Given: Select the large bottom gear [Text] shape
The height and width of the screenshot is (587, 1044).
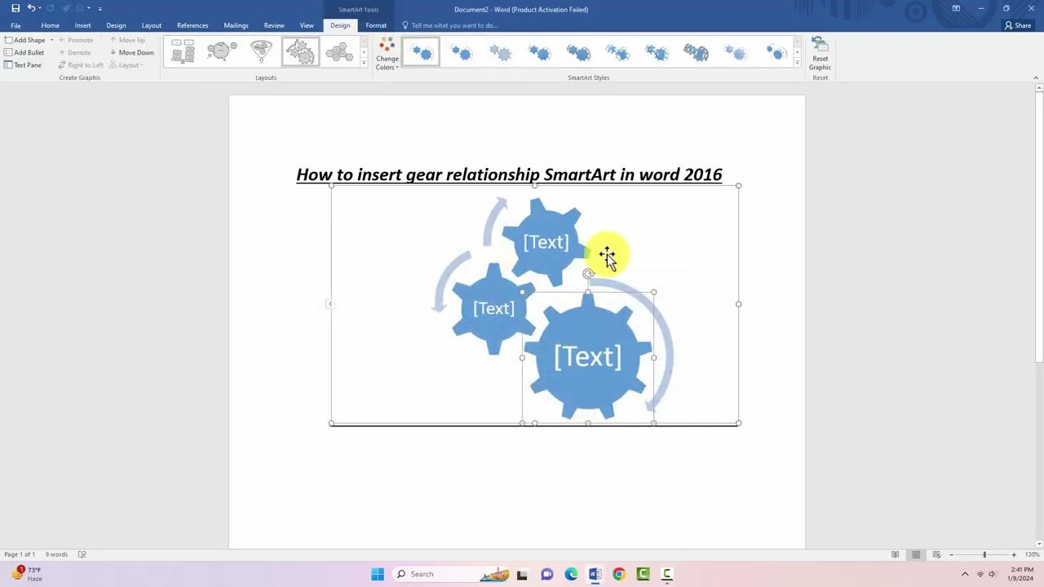Looking at the screenshot, I should [588, 356].
